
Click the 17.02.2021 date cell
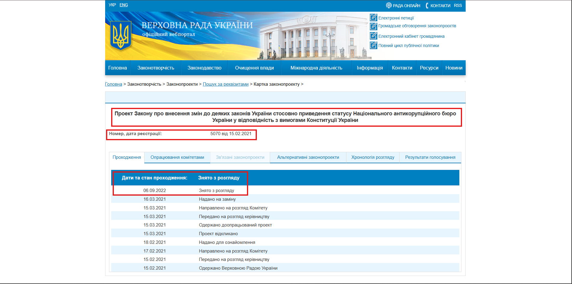tap(154, 251)
